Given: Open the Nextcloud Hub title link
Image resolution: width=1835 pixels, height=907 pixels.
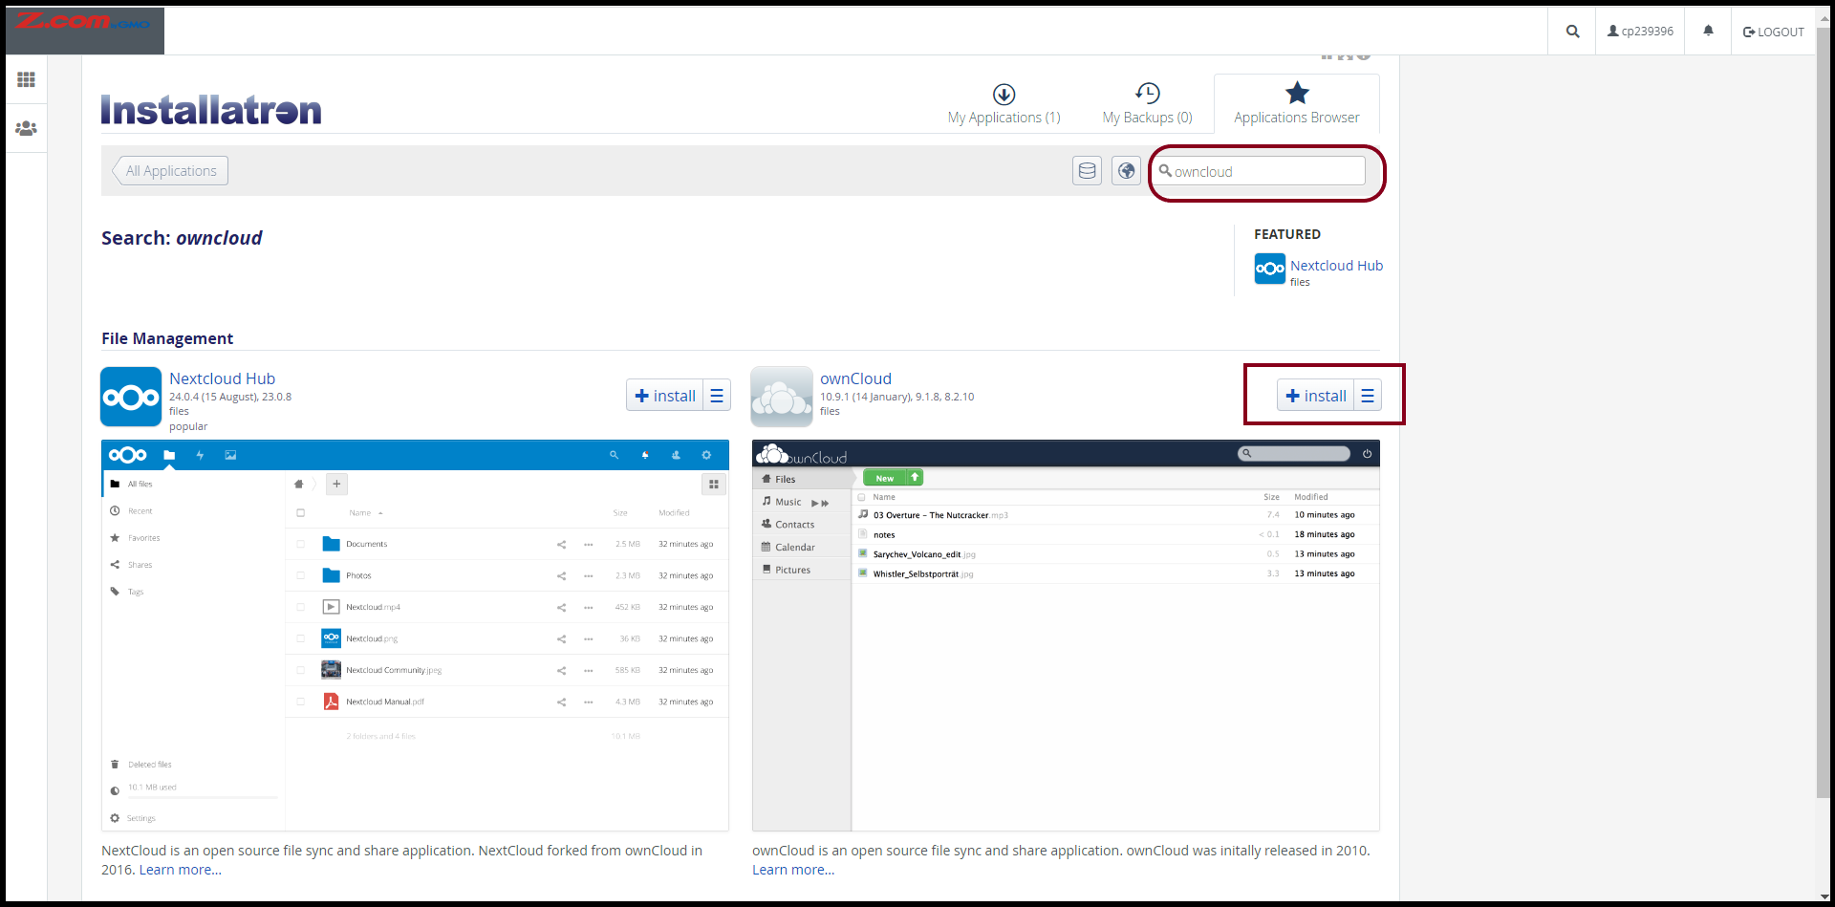Looking at the screenshot, I should 222,378.
